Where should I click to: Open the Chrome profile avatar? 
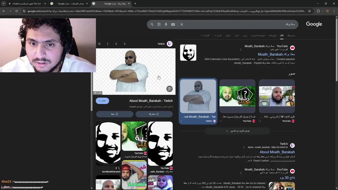point(327,11)
